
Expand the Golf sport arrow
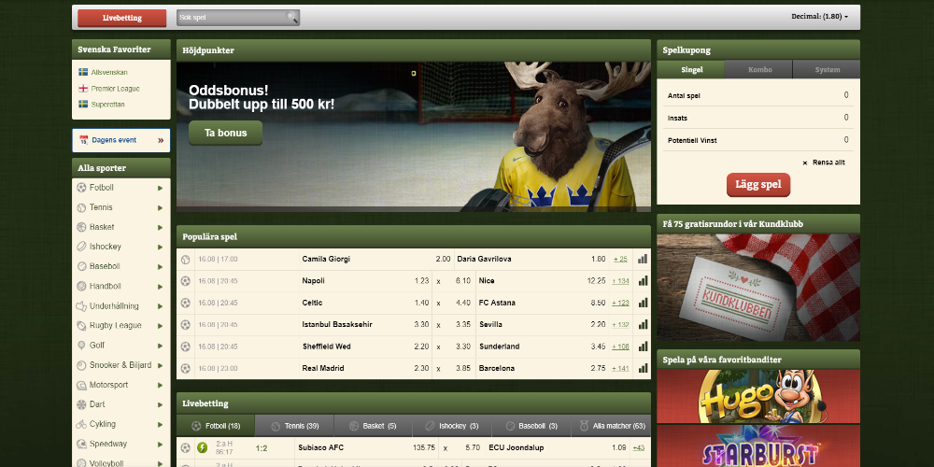[161, 346]
